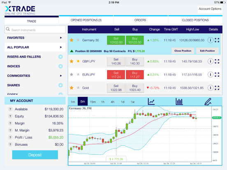Expand GBP/JPY row to fullscreen
Screen dimensions: 227x170
point(217,61)
